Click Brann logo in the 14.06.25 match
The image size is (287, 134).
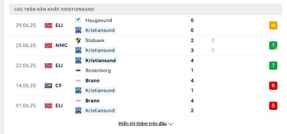78,80
